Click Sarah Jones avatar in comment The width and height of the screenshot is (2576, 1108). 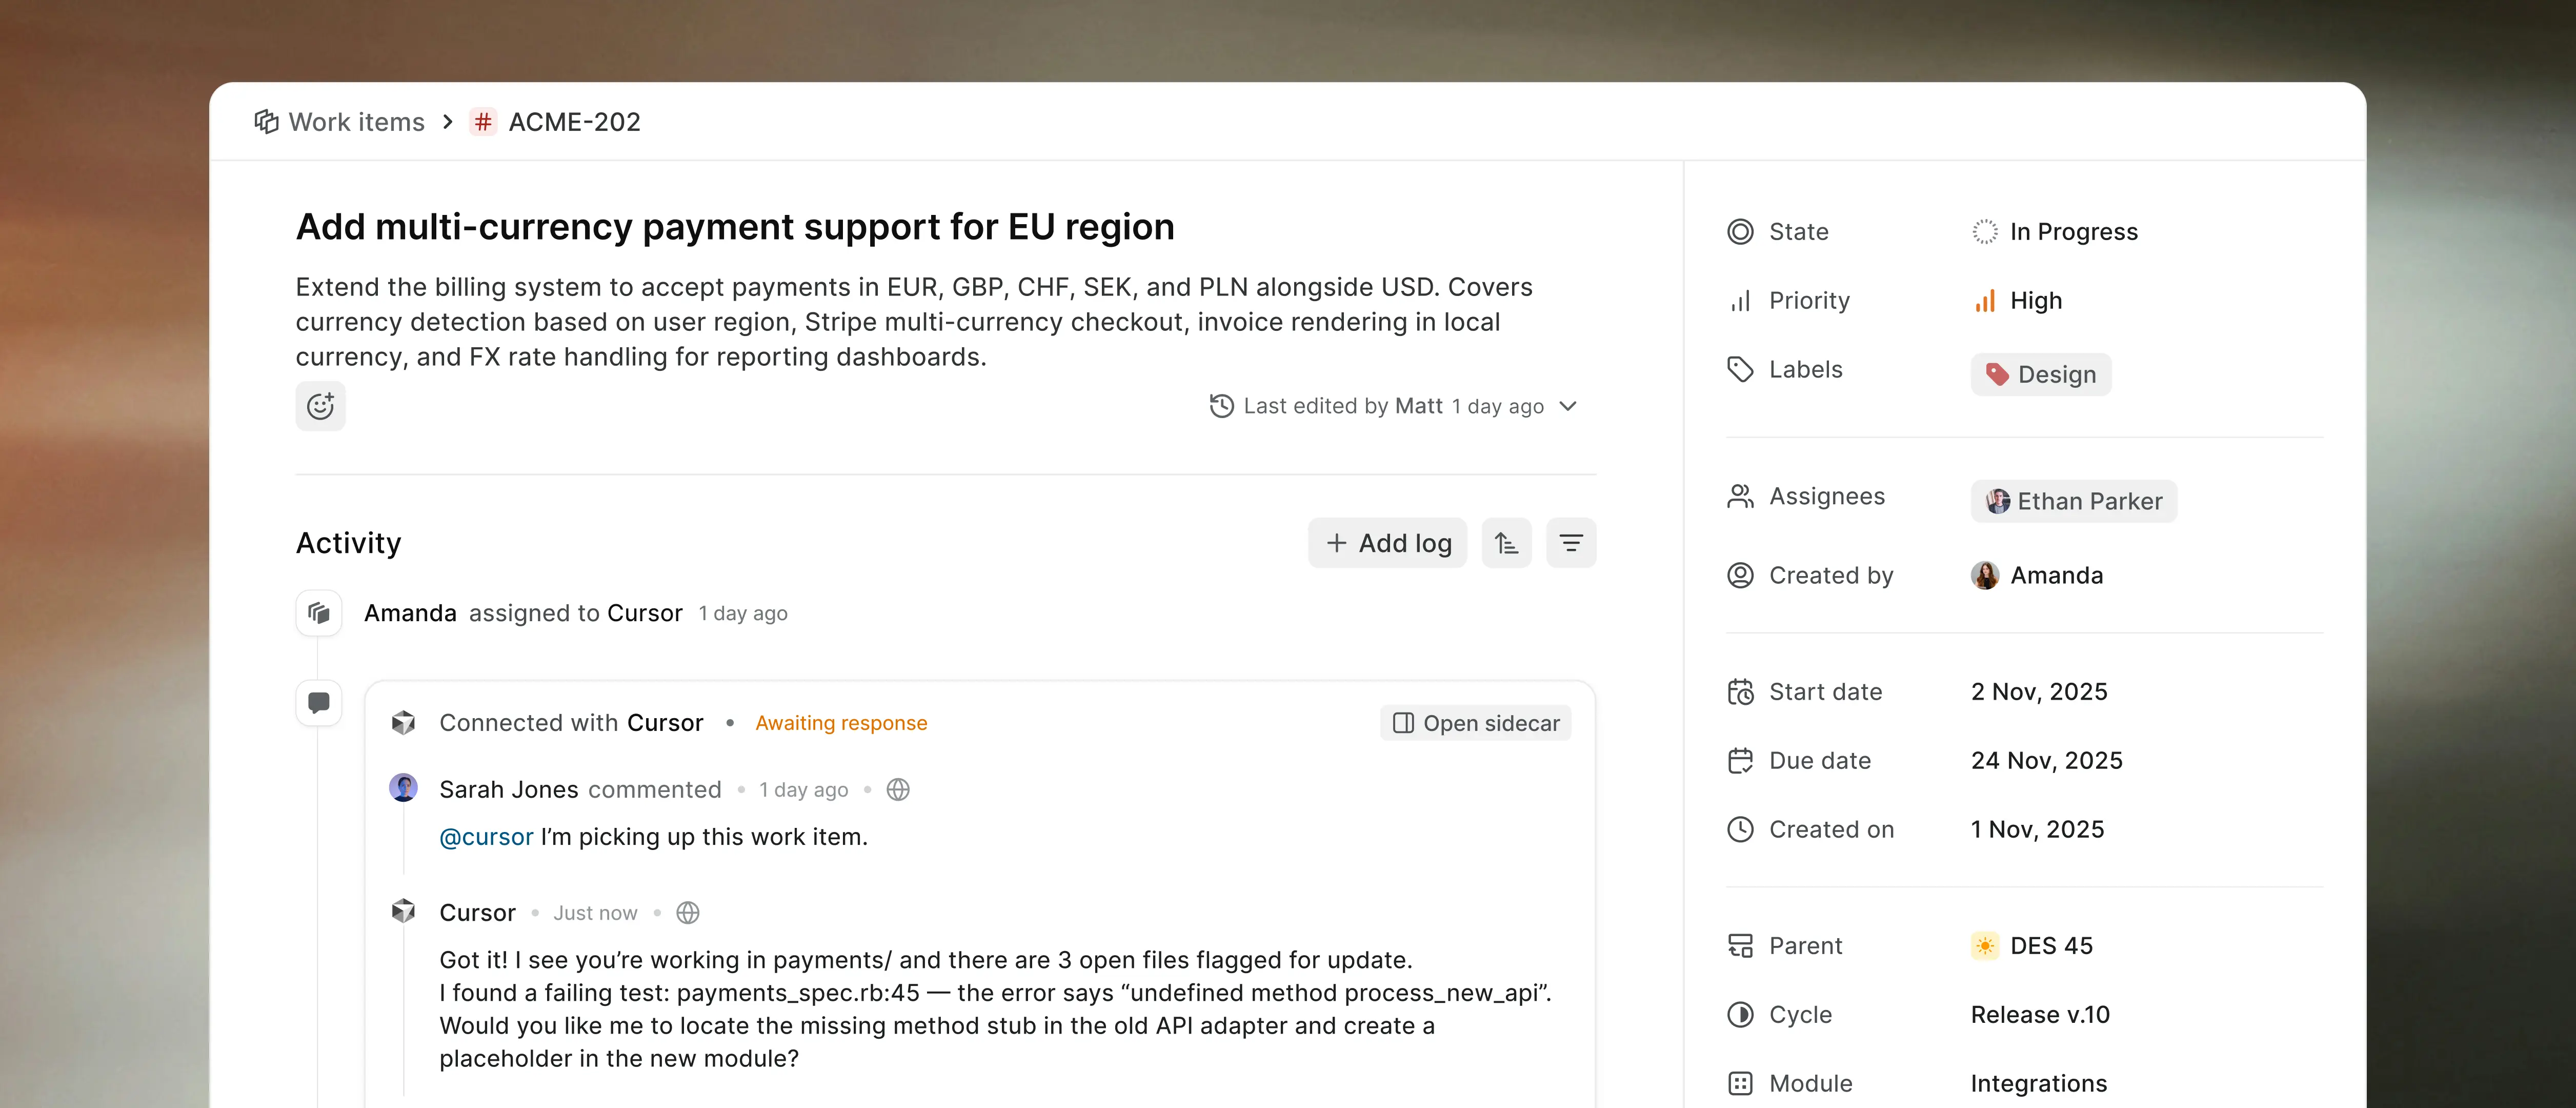coord(403,788)
